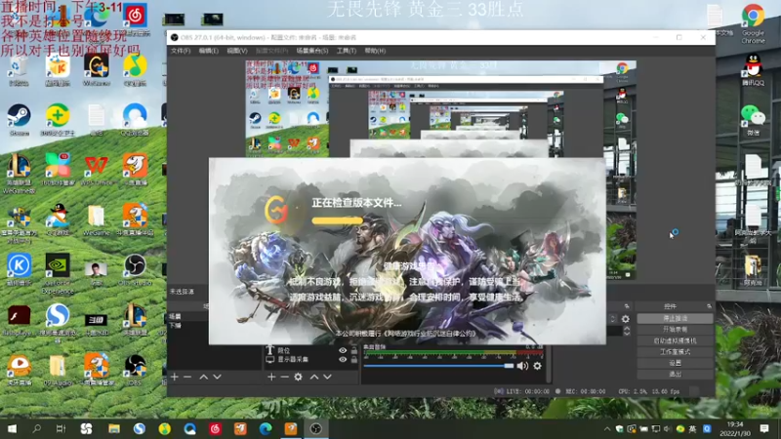Click the 启动虚拟摄像机 virtual camera button
This screenshot has width=781, height=439.
pyautogui.click(x=675, y=340)
